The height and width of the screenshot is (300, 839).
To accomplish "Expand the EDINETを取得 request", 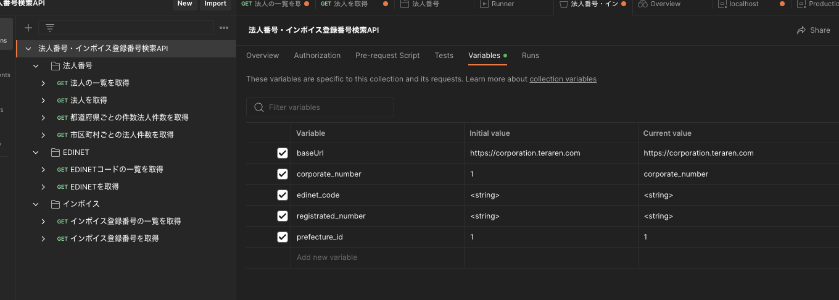I will (43, 186).
